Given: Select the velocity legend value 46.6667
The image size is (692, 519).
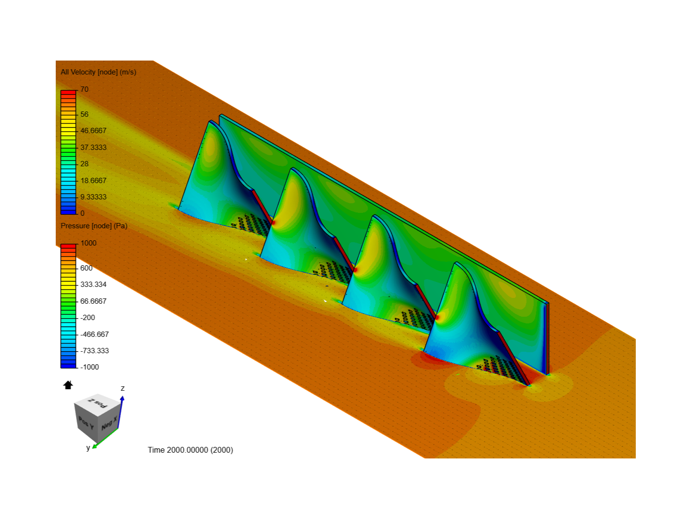Looking at the screenshot, I should click(x=93, y=131).
